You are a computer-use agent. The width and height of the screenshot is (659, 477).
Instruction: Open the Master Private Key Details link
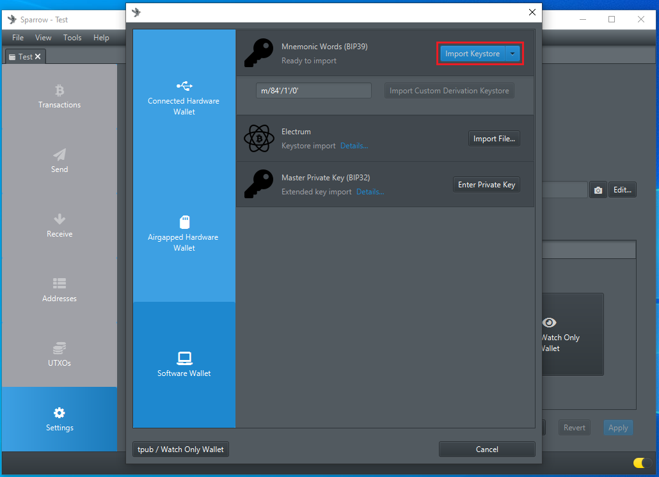coord(370,192)
